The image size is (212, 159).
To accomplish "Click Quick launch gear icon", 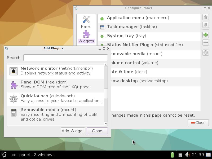I will tap(14, 99).
